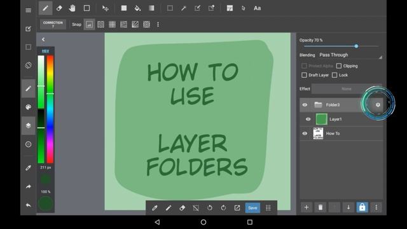Image resolution: width=407 pixels, height=229 pixels.
Task: Select the Gradient tool
Action: tap(151, 8)
